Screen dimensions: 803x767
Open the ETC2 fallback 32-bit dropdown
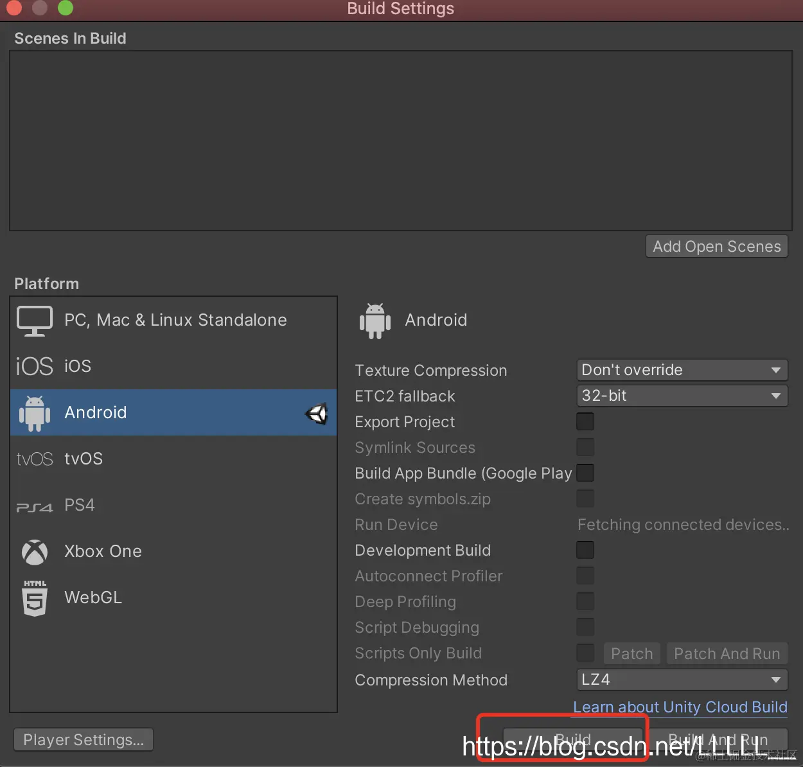pyautogui.click(x=682, y=396)
